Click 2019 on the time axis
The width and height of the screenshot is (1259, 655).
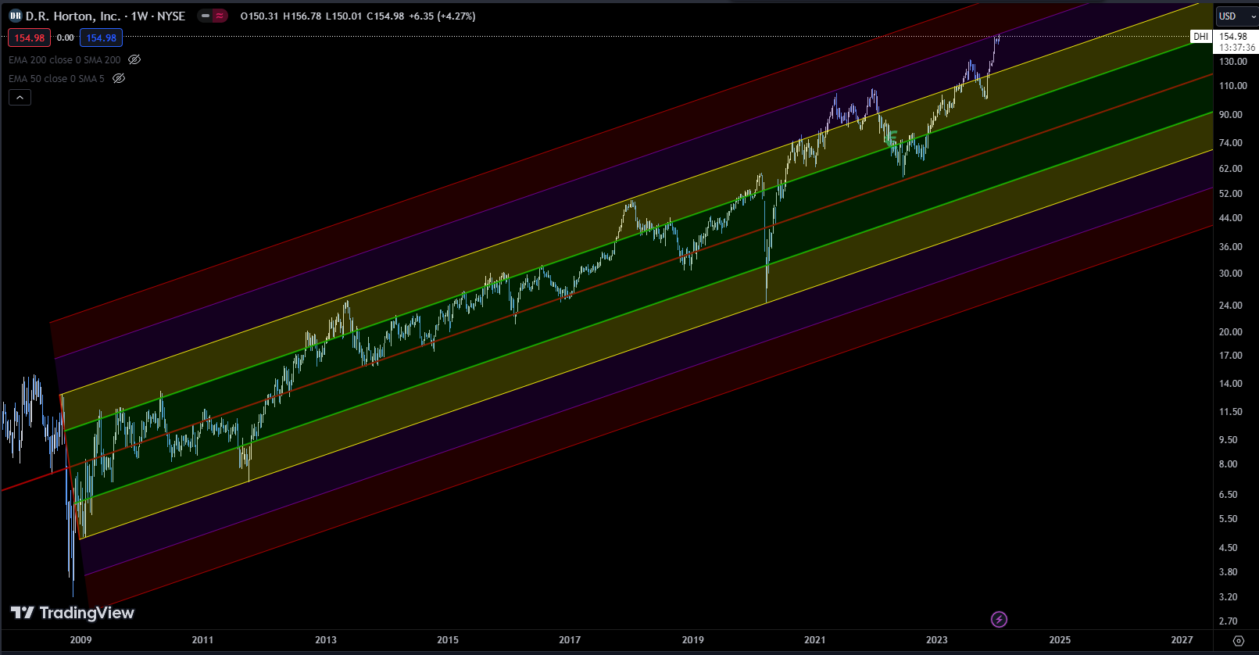[x=692, y=640]
